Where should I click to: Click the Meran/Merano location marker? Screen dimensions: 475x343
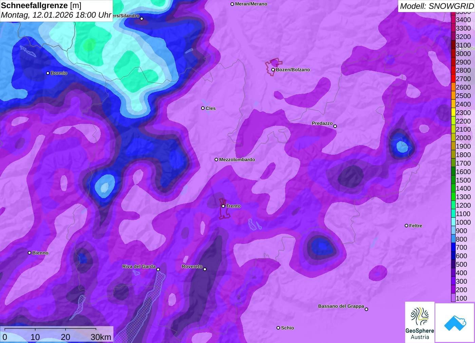click(232, 4)
